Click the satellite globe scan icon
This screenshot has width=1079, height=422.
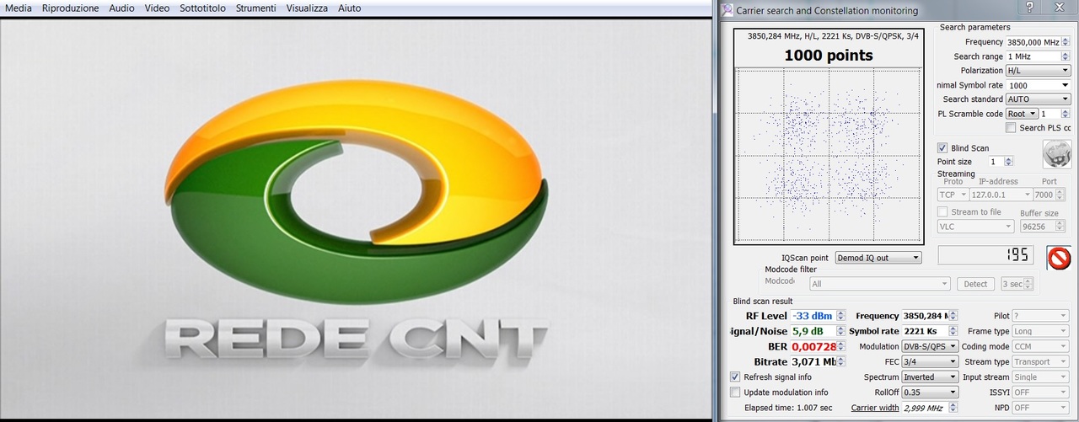coord(1056,154)
